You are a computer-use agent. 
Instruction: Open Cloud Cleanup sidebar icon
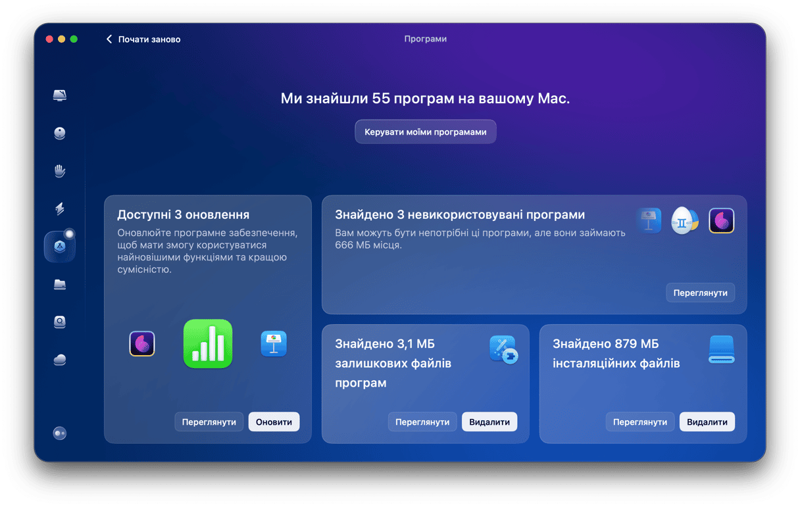coord(60,360)
